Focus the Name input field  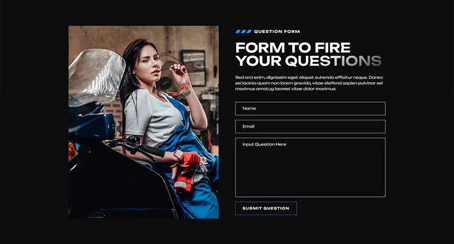(x=310, y=108)
